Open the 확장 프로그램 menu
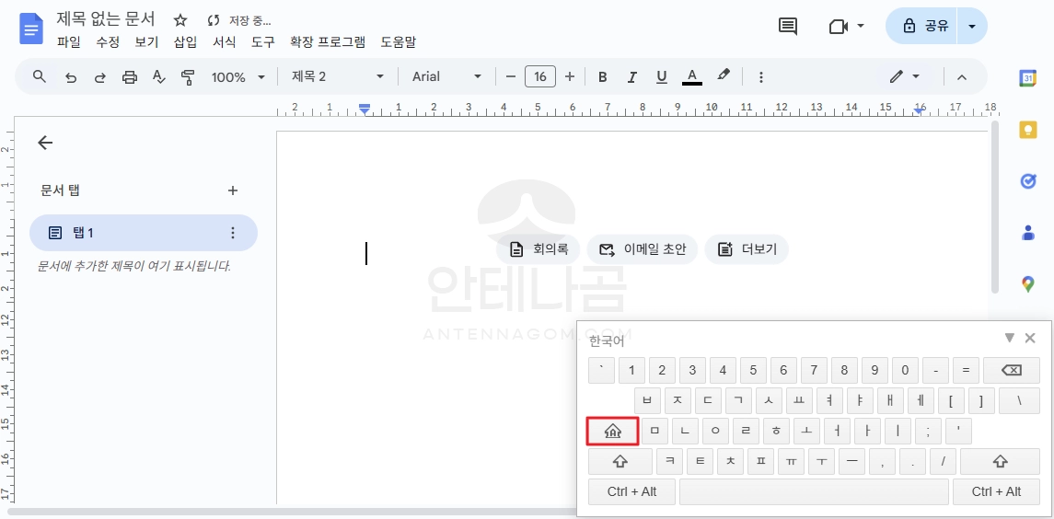The width and height of the screenshot is (1054, 519). (x=327, y=42)
